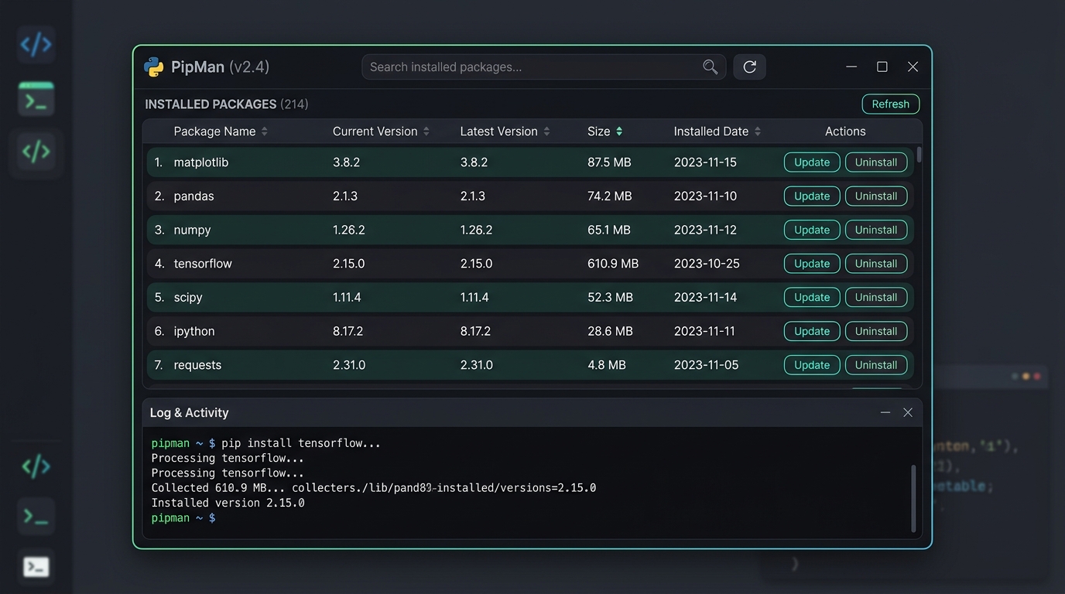This screenshot has height=594, width=1065.
Task: Click the INSTALLED PACKAGES (214) heading
Action: click(x=227, y=104)
